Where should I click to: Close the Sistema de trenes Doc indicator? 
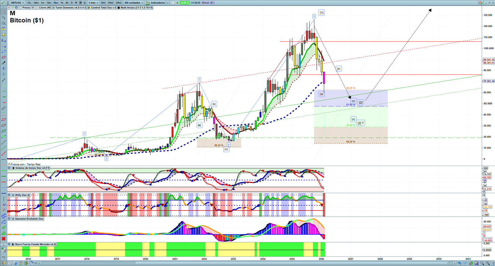[x=9, y=168]
